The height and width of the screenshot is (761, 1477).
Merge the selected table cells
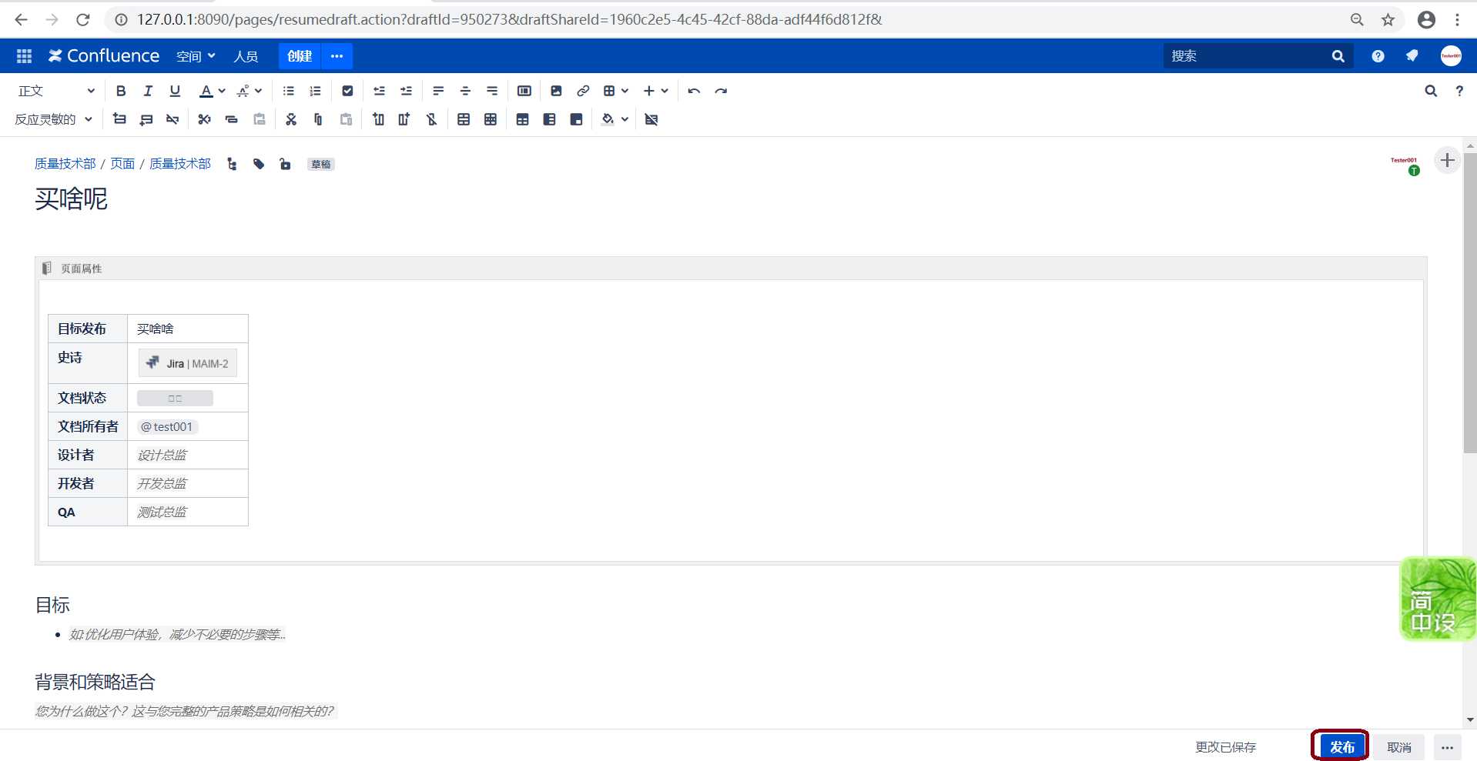(464, 119)
